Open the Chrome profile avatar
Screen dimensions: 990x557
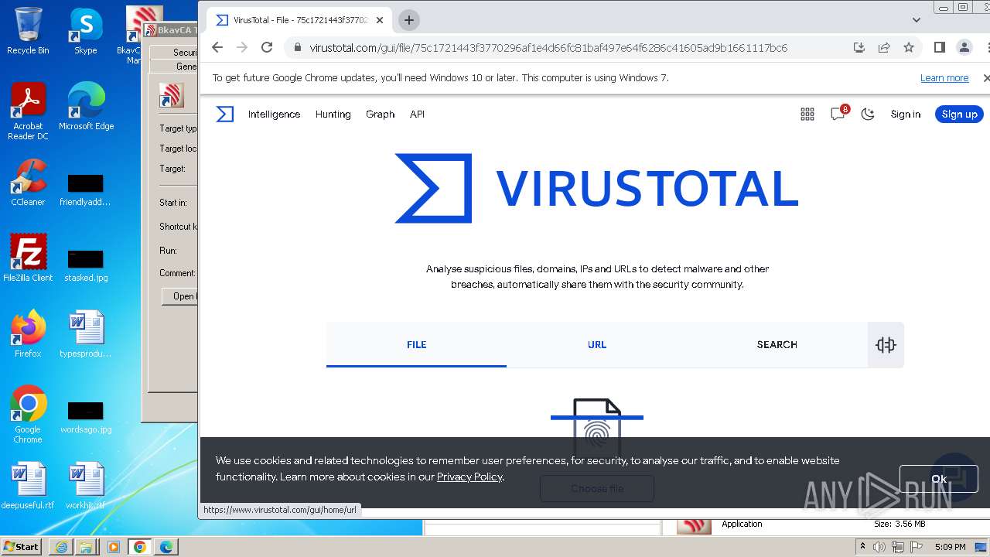(x=964, y=47)
